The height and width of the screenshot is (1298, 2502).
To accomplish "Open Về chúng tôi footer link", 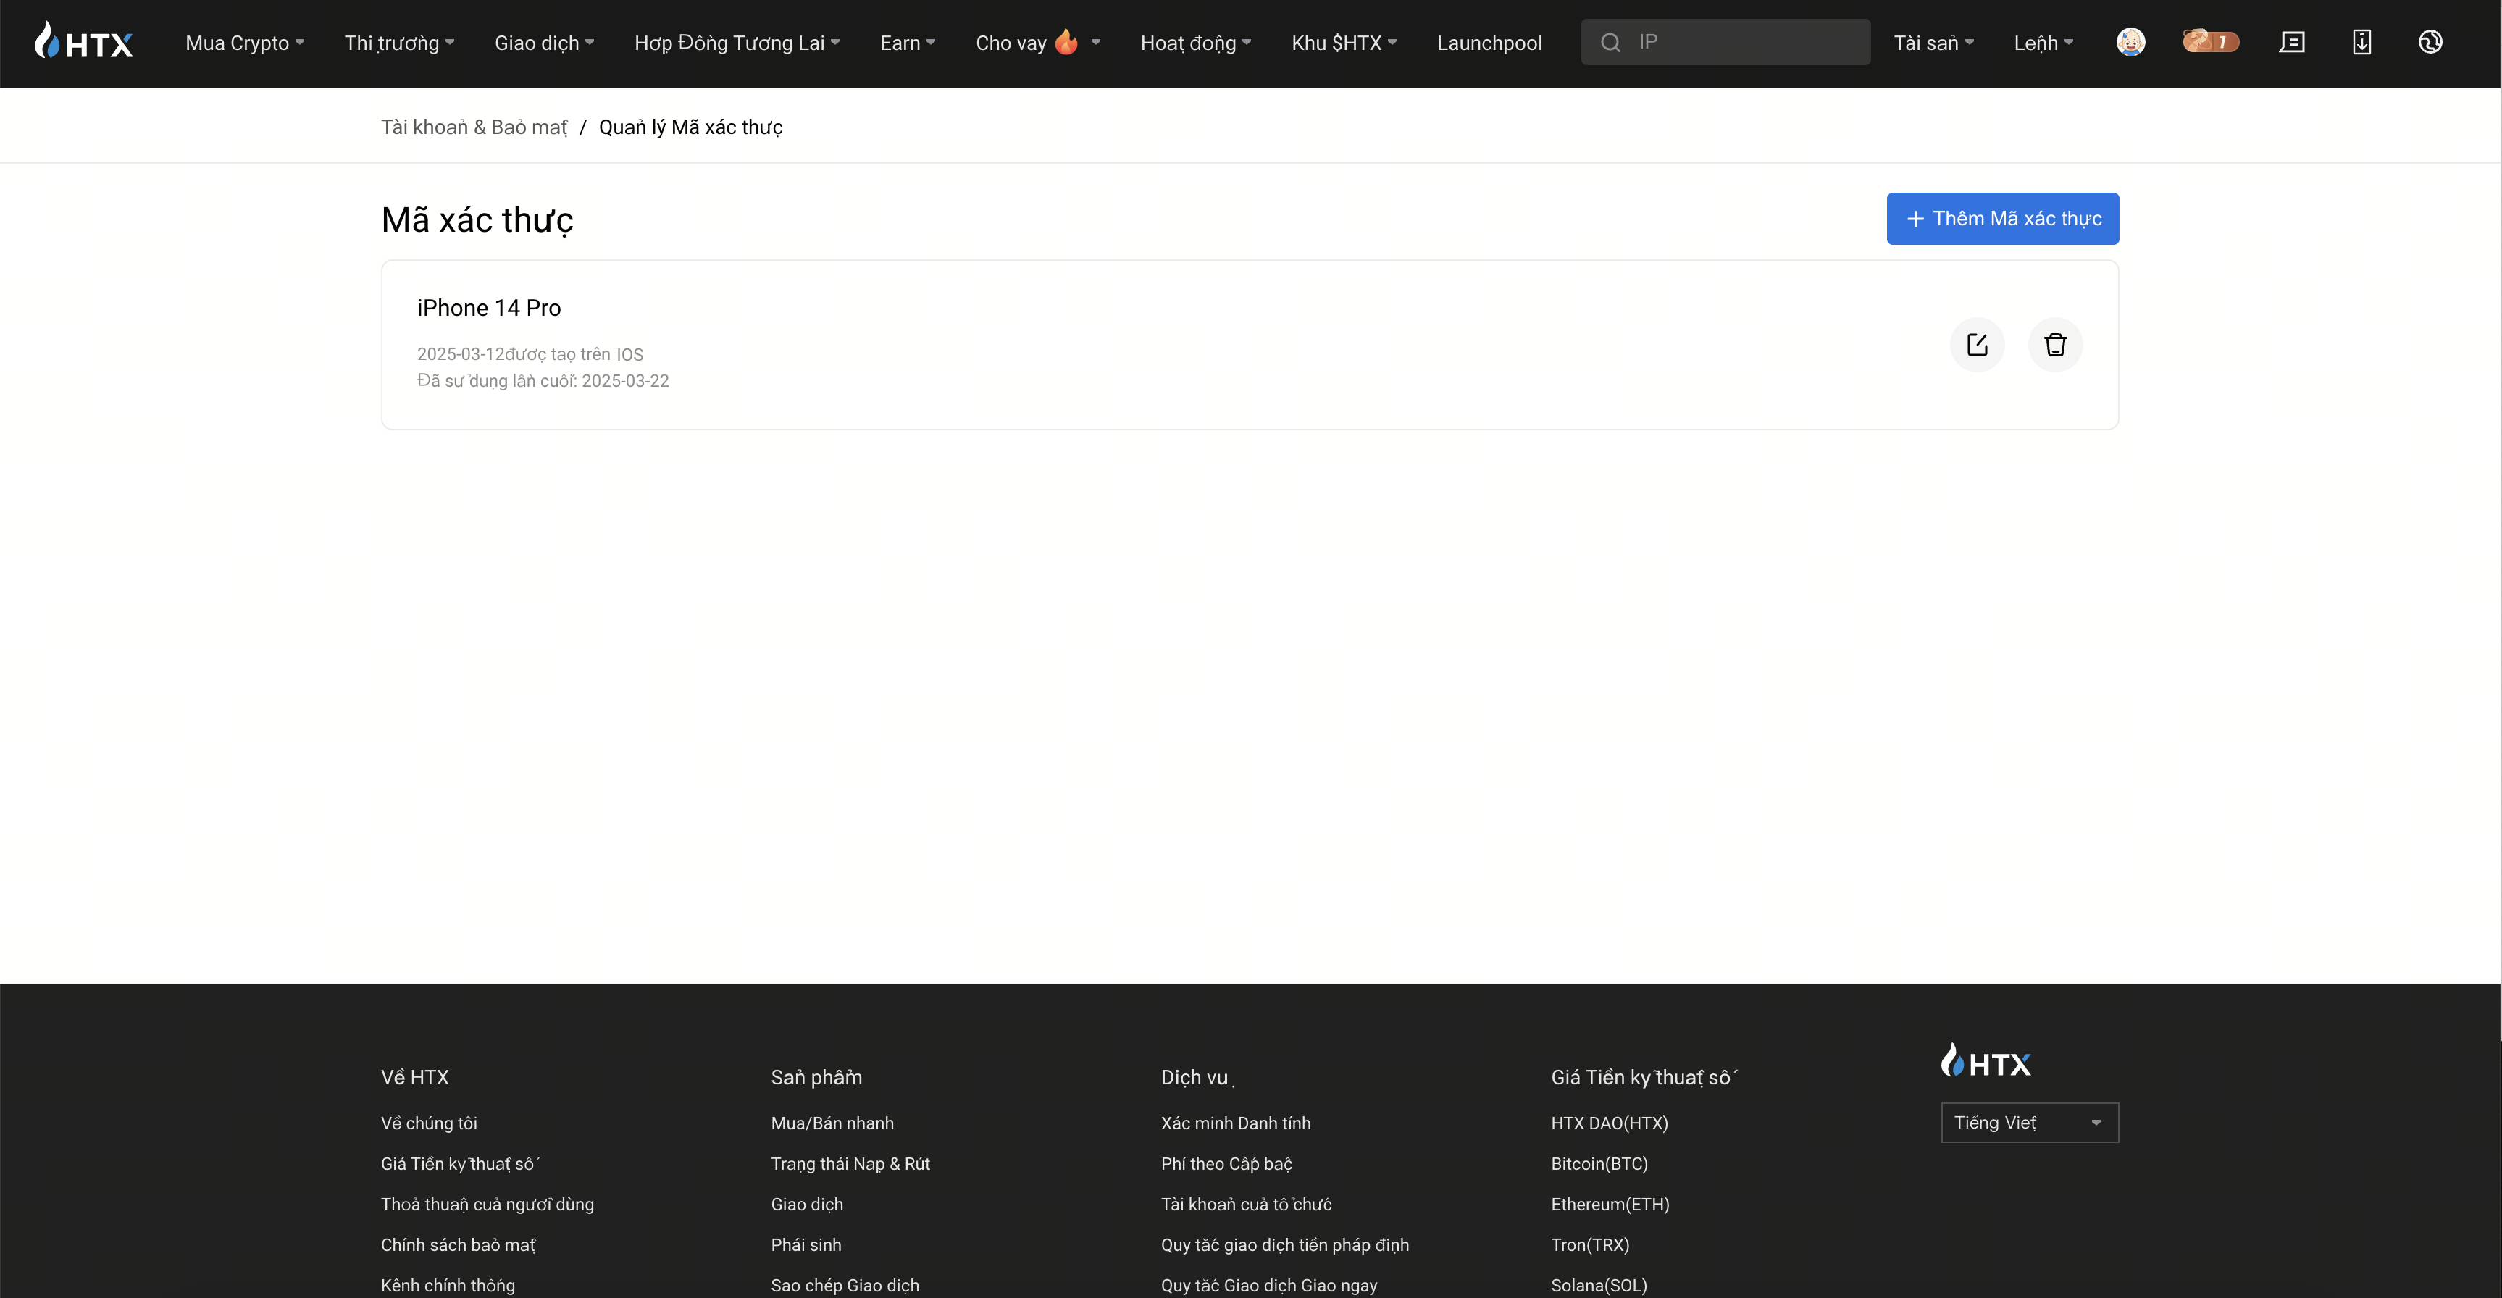I will pyautogui.click(x=430, y=1123).
